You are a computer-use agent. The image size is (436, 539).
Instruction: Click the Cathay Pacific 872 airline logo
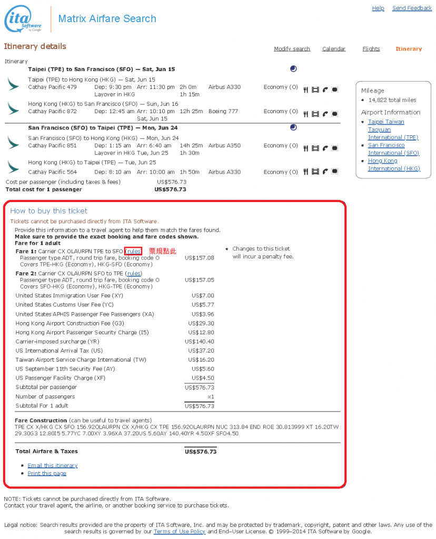click(x=13, y=108)
